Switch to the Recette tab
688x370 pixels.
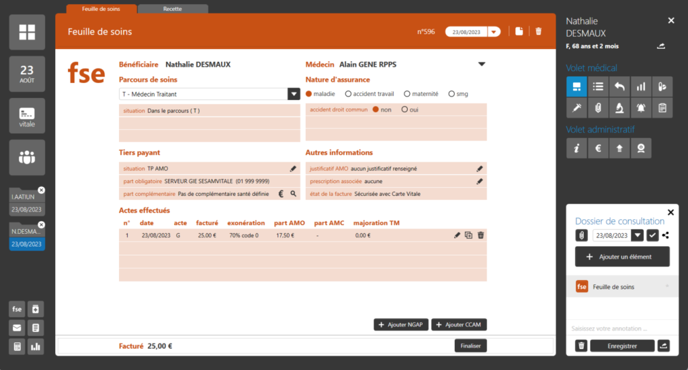[x=173, y=9]
